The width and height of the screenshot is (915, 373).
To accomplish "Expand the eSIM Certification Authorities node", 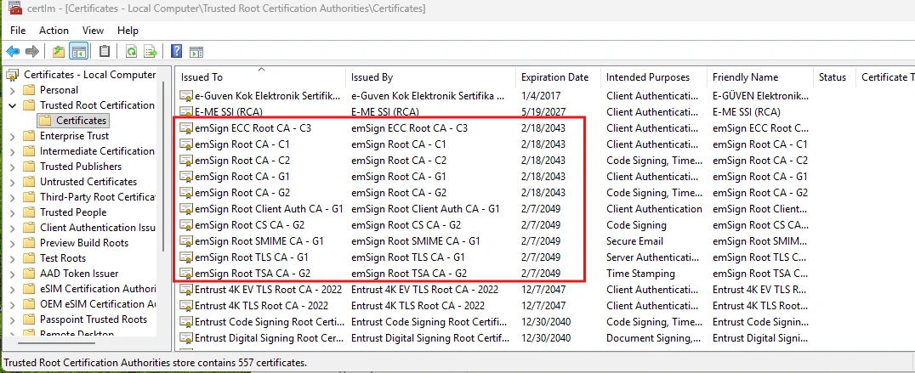I will (12, 289).
